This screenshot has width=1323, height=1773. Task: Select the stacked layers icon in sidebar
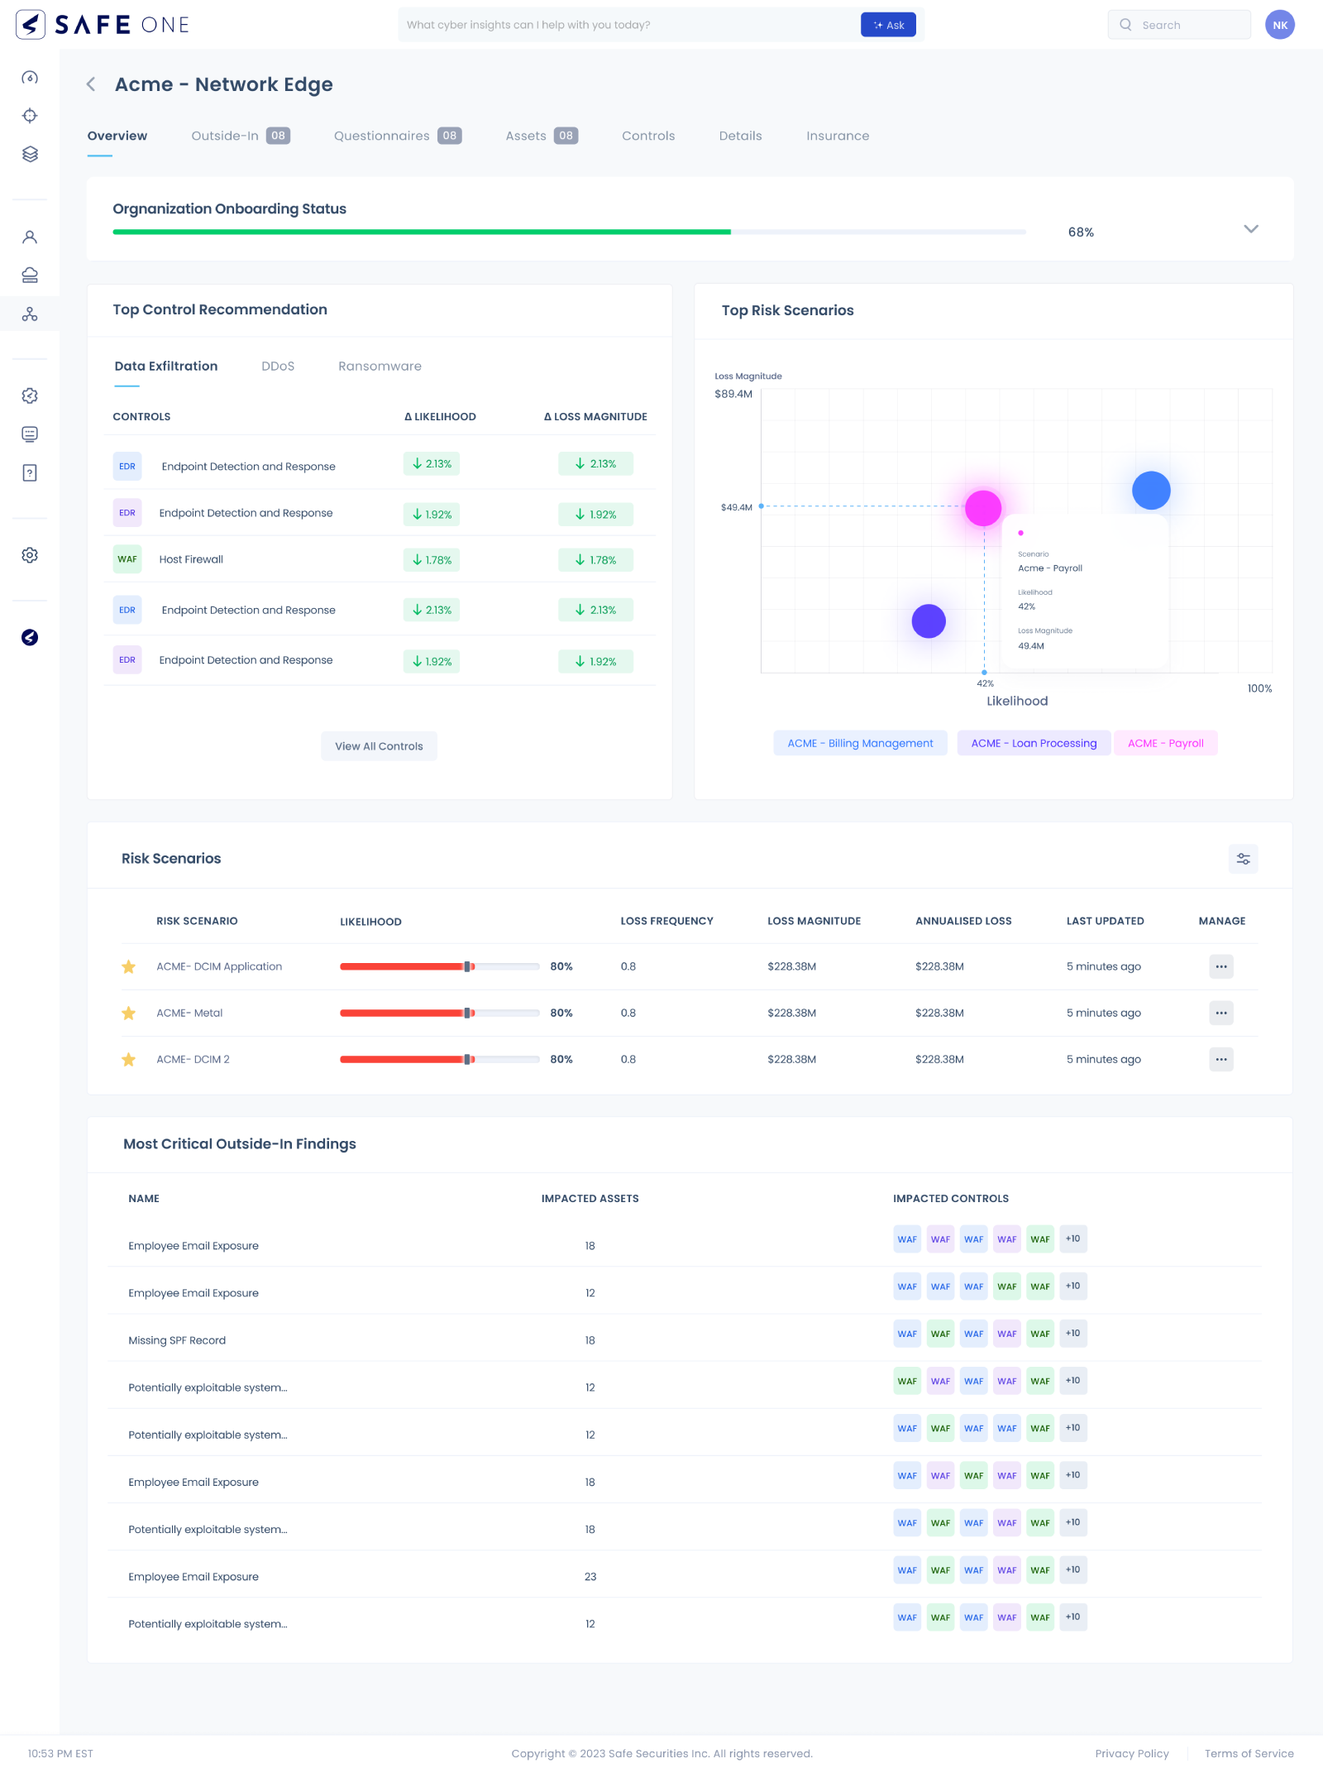click(x=30, y=154)
